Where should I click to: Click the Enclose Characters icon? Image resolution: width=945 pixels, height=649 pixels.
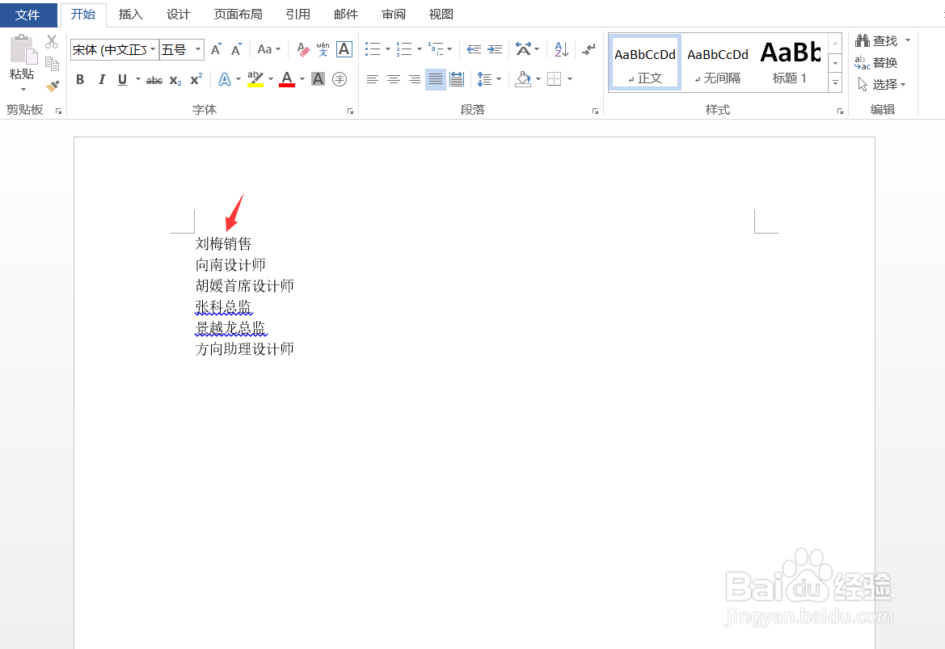coord(339,79)
